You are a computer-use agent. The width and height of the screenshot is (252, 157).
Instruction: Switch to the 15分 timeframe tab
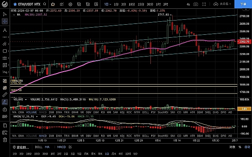(x=141, y=4)
